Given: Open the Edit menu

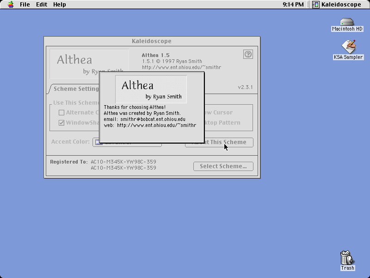Looking at the screenshot, I should 42,5.
